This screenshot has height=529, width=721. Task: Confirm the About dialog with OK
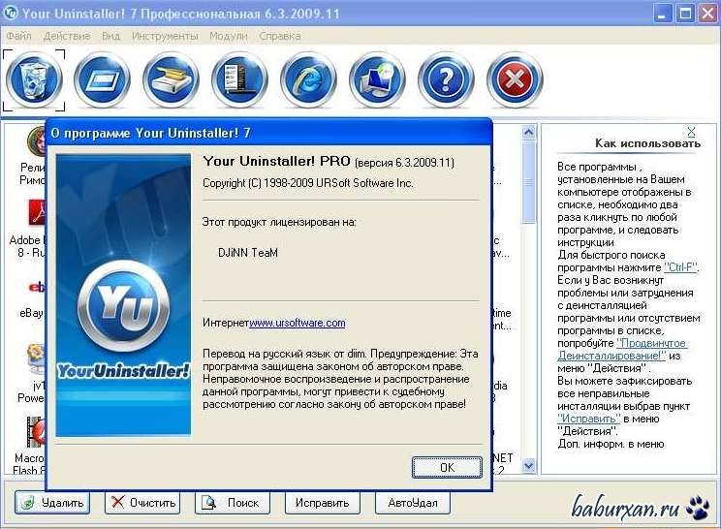tap(447, 467)
